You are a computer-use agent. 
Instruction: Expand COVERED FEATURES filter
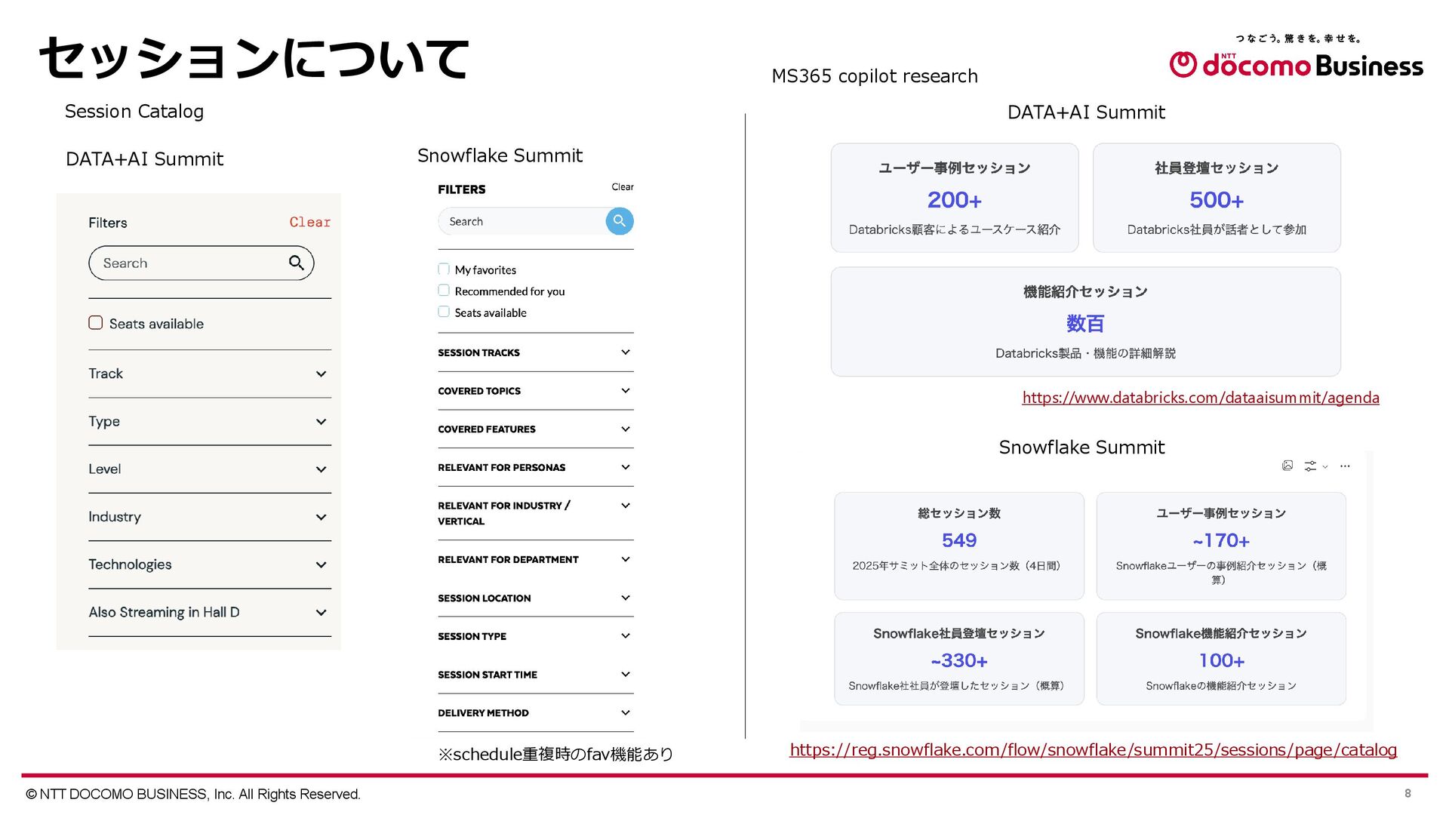[x=536, y=429]
